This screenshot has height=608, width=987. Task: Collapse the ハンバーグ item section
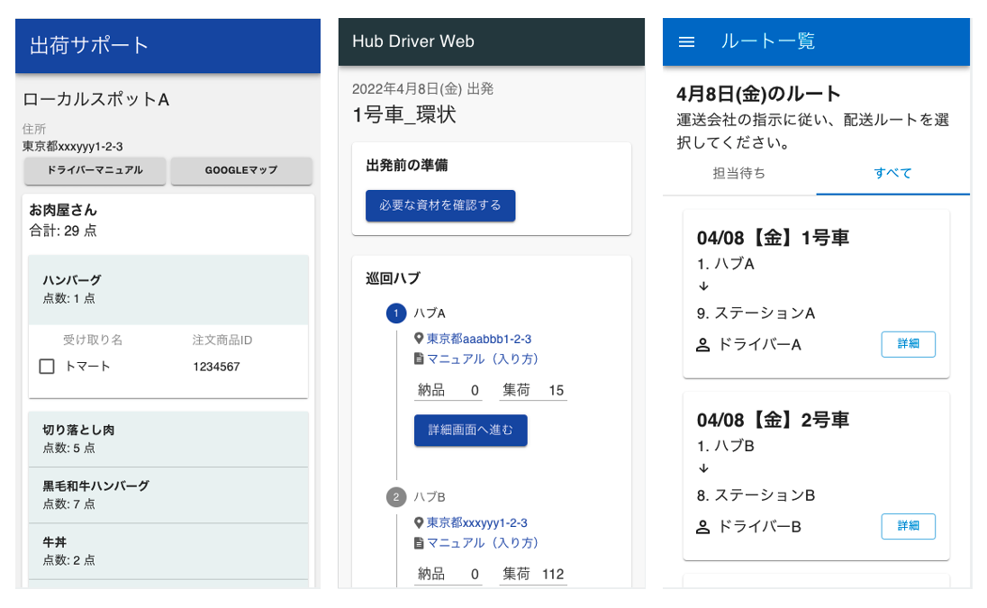tap(168, 289)
